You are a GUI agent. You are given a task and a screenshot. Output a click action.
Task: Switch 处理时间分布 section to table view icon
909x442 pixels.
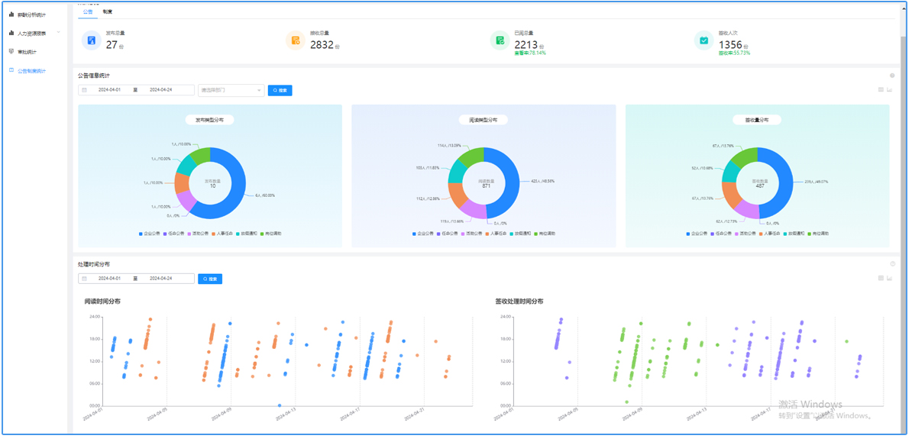[x=881, y=278]
